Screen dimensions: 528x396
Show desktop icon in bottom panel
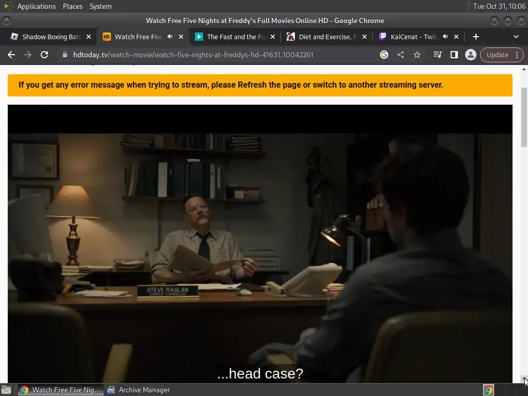tap(6, 390)
